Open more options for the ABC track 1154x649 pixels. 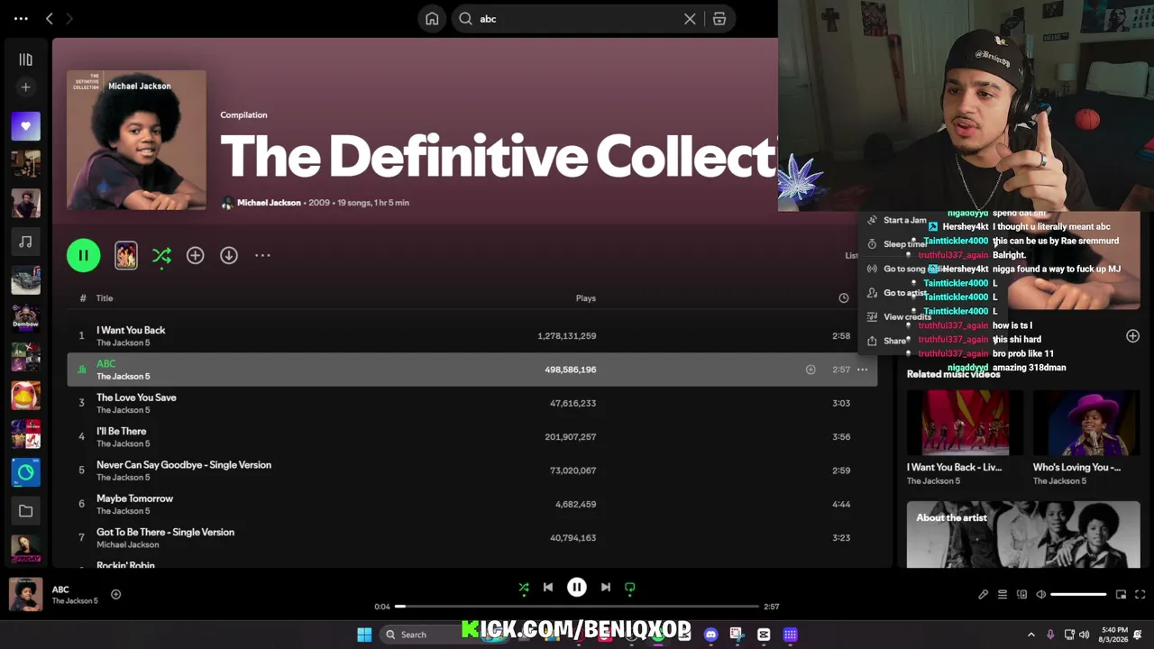click(x=863, y=370)
